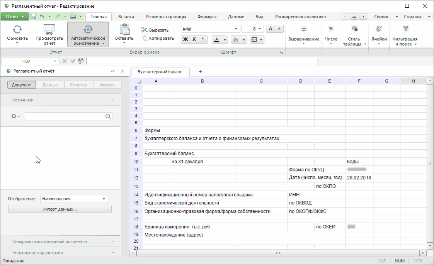
Task: Click the Save icon in quick access toolbar
Action: click(33, 17)
